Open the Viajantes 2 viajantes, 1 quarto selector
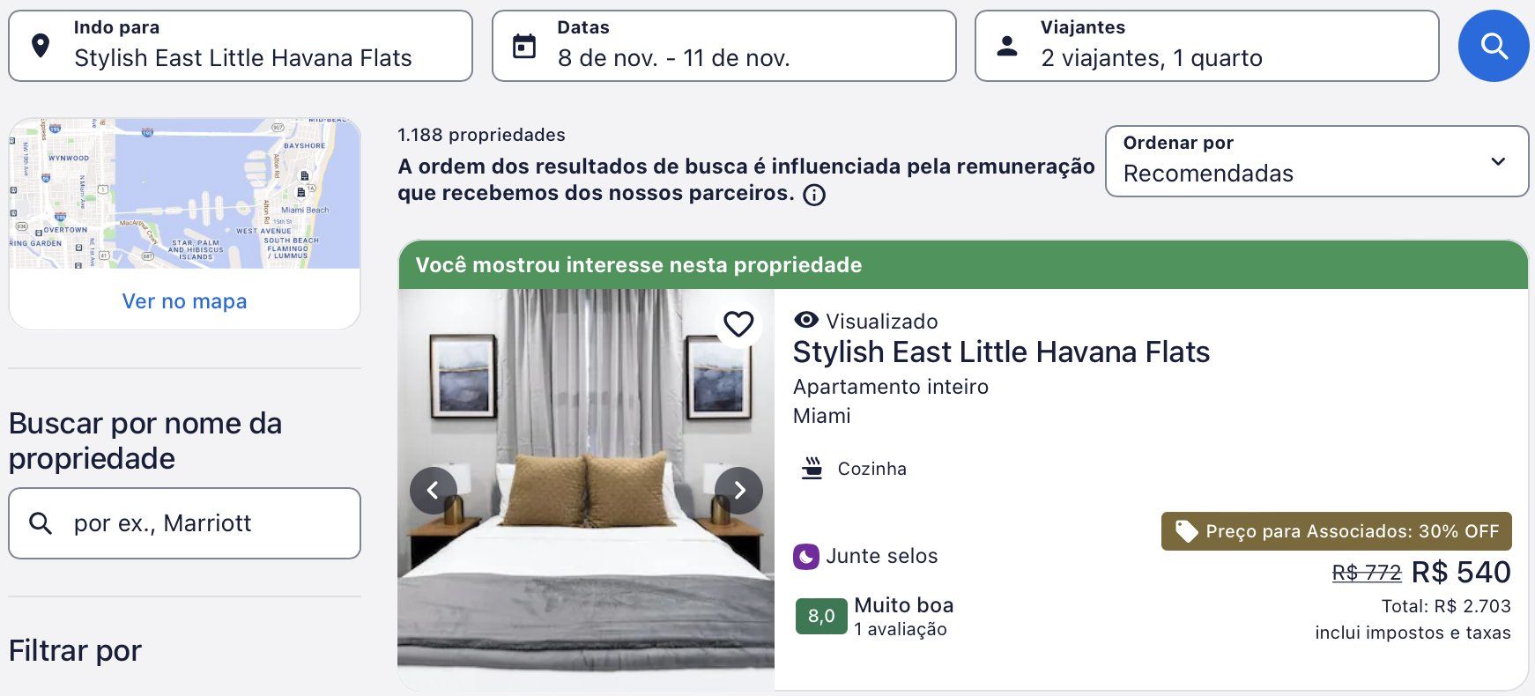Image resolution: width=1535 pixels, height=696 pixels. [x=1206, y=46]
